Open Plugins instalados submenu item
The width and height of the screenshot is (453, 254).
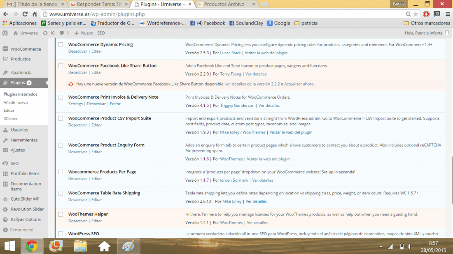click(x=21, y=94)
